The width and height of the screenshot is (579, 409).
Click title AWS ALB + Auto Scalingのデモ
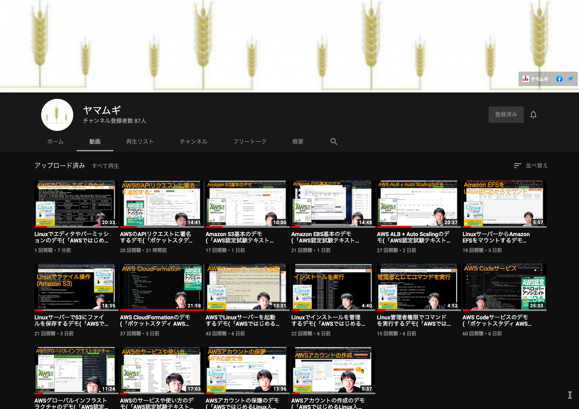(x=414, y=237)
